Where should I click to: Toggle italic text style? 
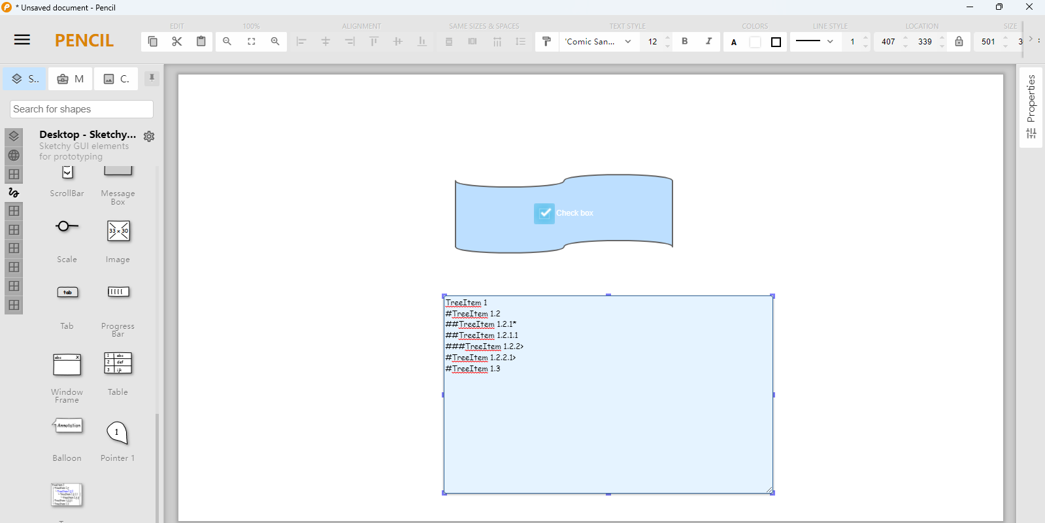[x=708, y=41]
